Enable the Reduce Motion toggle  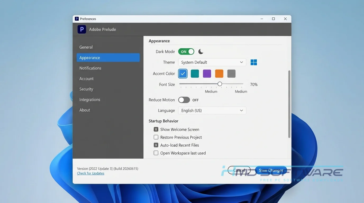[184, 100]
